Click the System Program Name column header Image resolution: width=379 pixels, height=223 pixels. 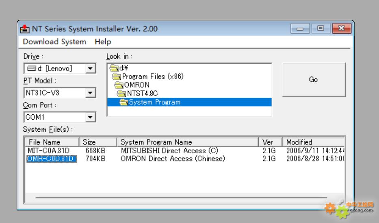(156, 142)
